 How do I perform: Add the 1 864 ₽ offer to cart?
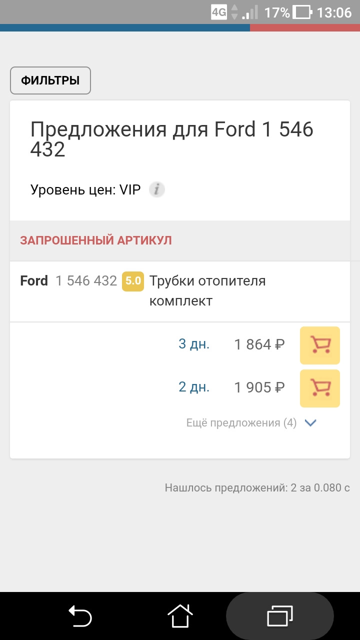(x=319, y=345)
